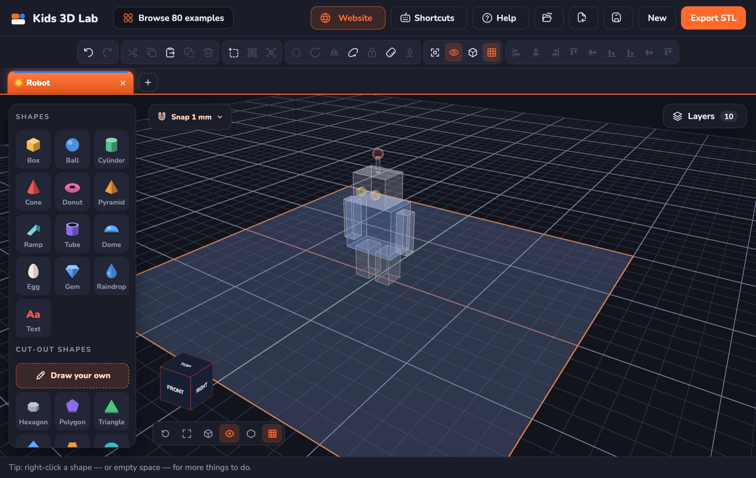This screenshot has width=756, height=478.
Task: Toggle the hexagon outline button in bottom bar
Action: 251,434
